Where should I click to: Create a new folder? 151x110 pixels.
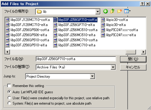click(x=119, y=11)
